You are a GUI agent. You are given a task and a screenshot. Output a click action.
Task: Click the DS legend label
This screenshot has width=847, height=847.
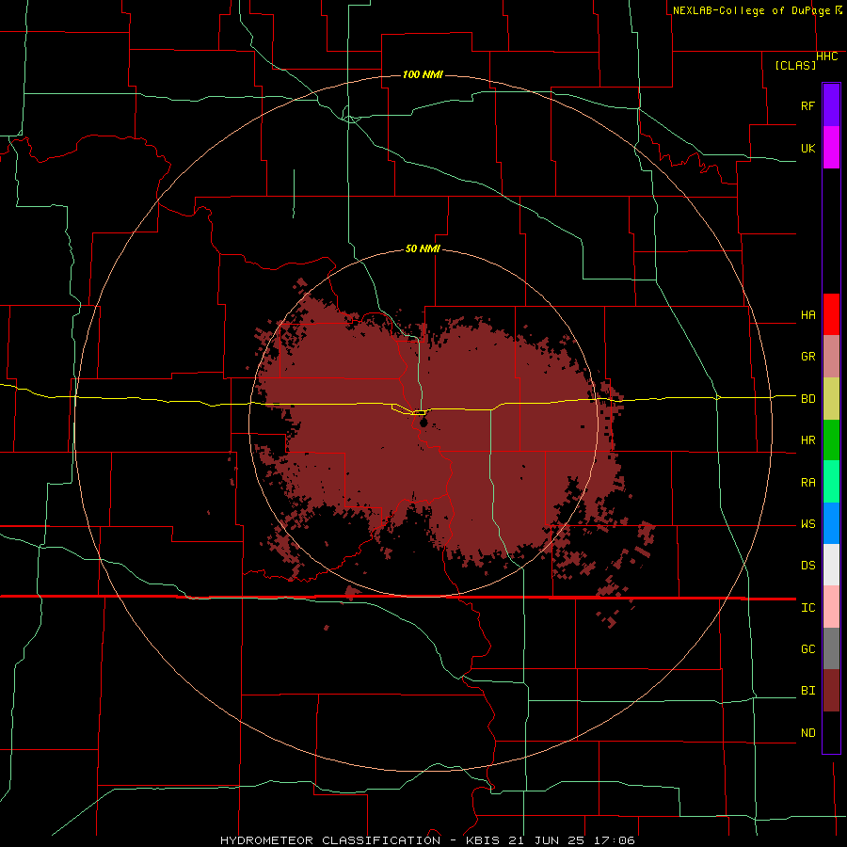tap(807, 566)
